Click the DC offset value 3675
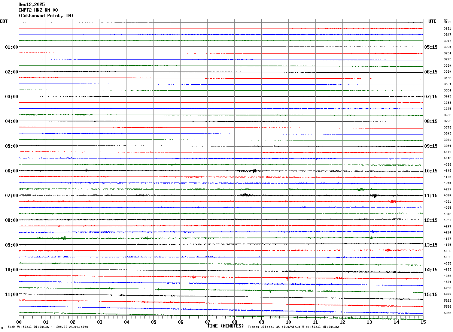The height and width of the screenshot is (332, 453). (x=447, y=109)
